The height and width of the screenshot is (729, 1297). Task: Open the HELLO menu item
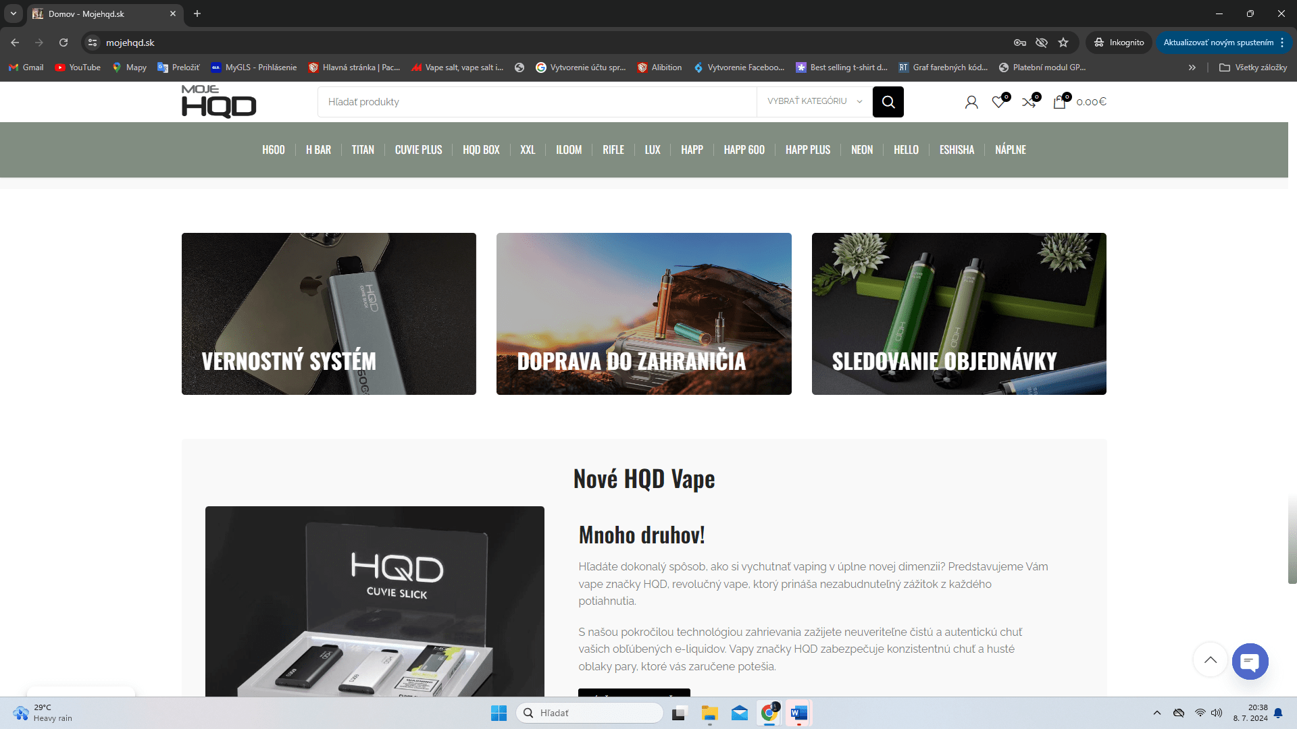(906, 150)
